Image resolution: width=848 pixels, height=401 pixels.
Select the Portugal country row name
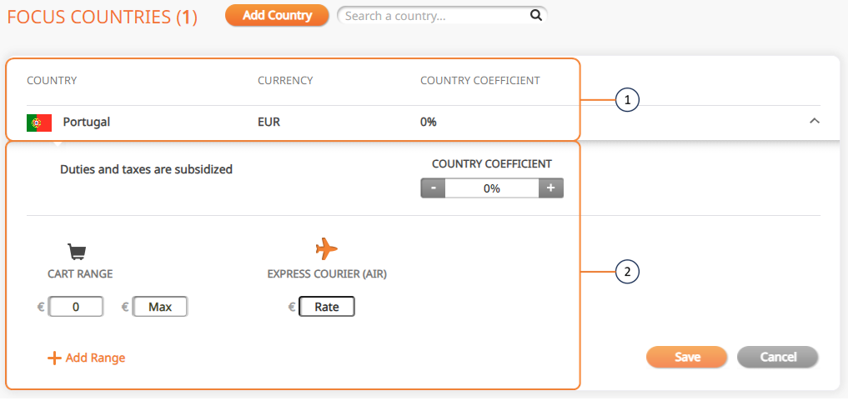87,123
